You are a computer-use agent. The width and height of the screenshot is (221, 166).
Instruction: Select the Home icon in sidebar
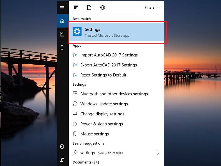click(x=62, y=21)
